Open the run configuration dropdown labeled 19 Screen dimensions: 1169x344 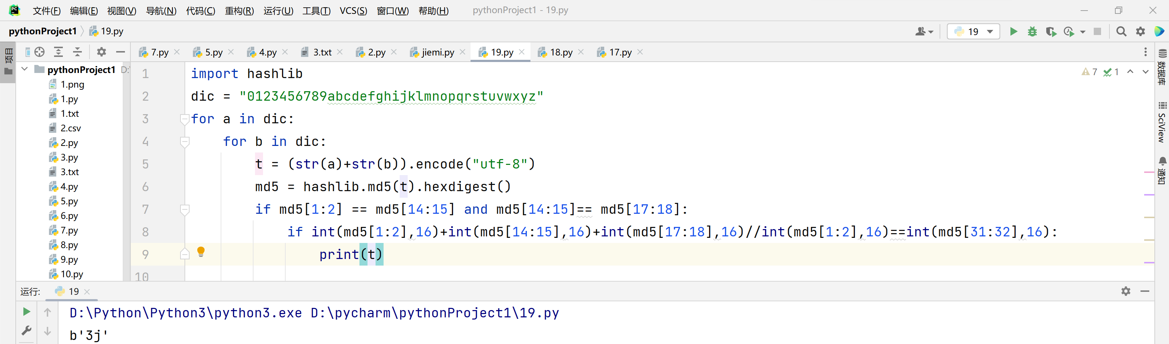(x=973, y=31)
